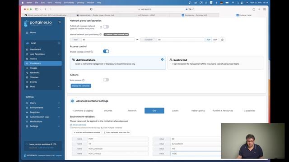Click the Home sidebar icon
Screen dimensions: 289x162
coord(27,33)
